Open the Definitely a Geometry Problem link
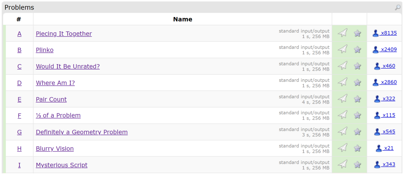Screen dimensions: 404x175 (x=82, y=132)
